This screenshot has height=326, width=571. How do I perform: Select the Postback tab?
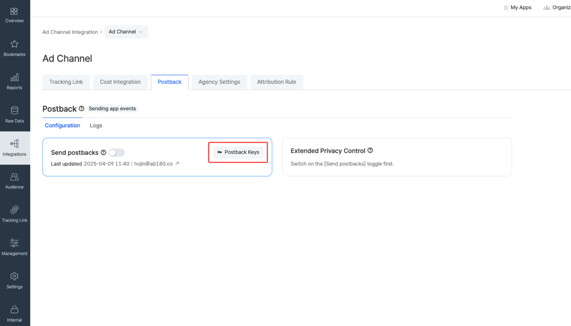point(170,82)
